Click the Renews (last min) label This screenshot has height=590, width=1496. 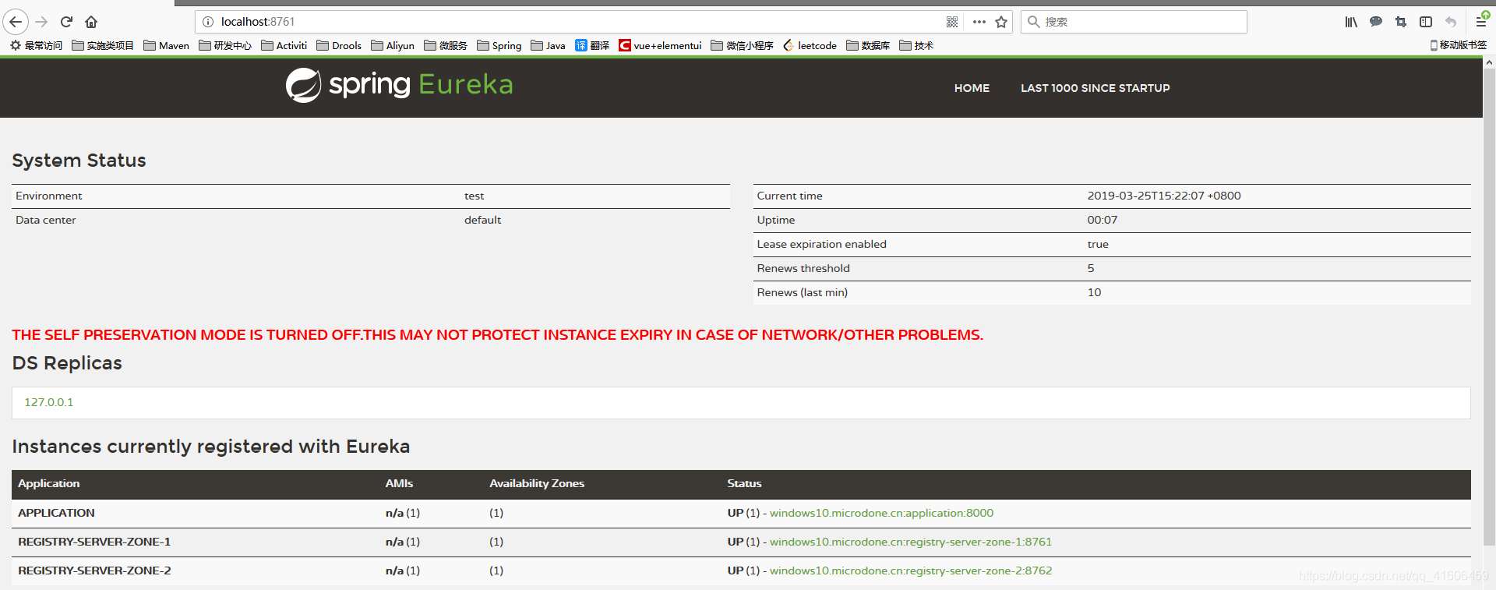tap(802, 292)
